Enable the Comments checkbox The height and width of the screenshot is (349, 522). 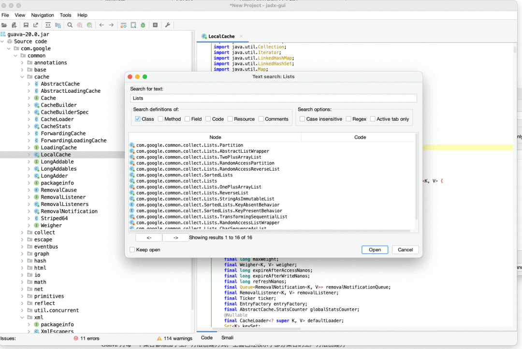tap(261, 119)
